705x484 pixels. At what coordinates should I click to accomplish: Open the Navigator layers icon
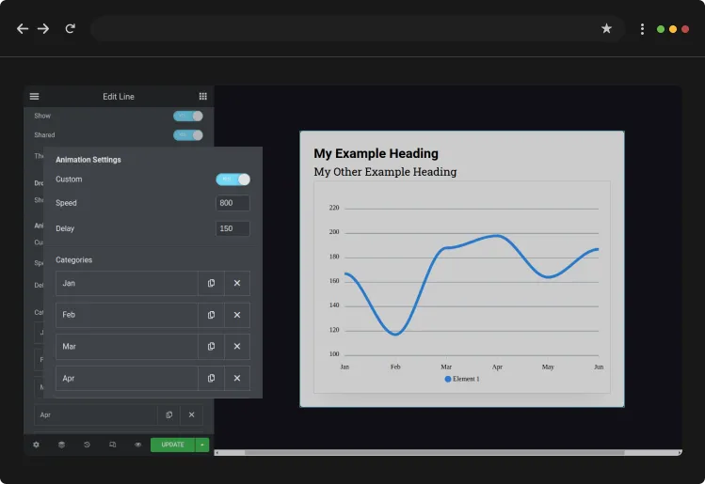[61, 445]
